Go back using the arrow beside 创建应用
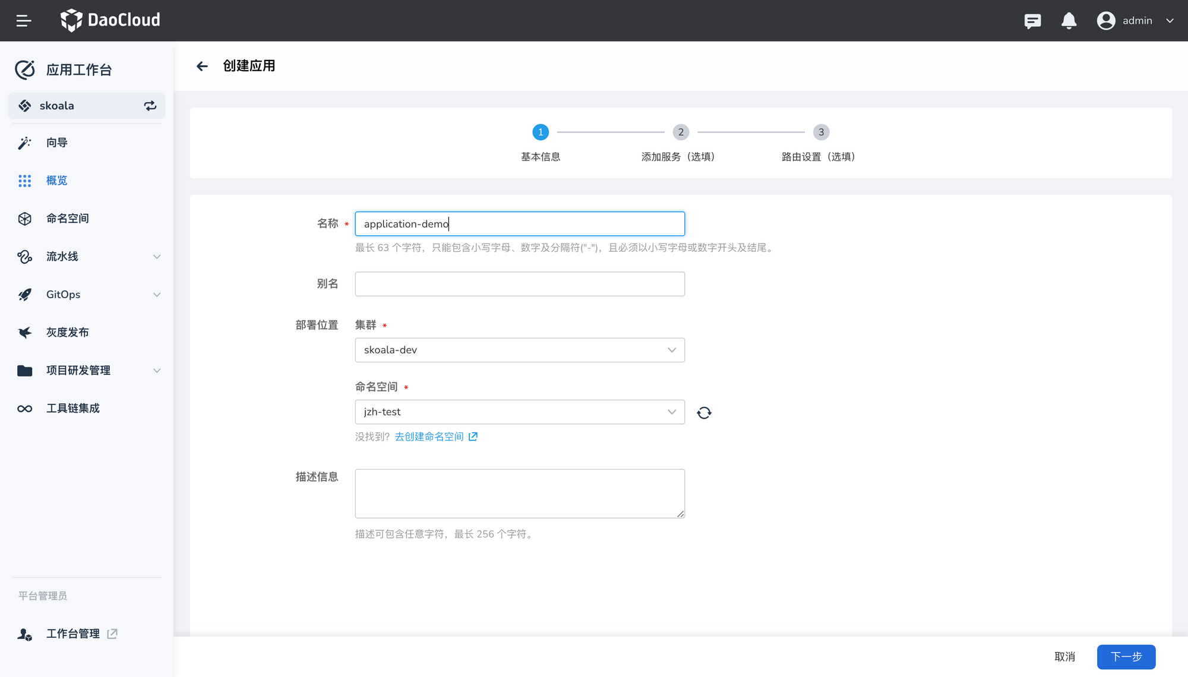Viewport: 1188px width, 677px height. 202,66
